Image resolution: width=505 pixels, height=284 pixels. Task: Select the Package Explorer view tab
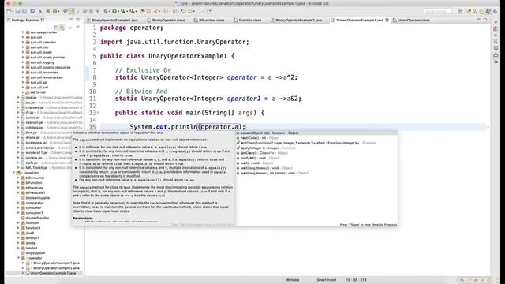(25, 20)
